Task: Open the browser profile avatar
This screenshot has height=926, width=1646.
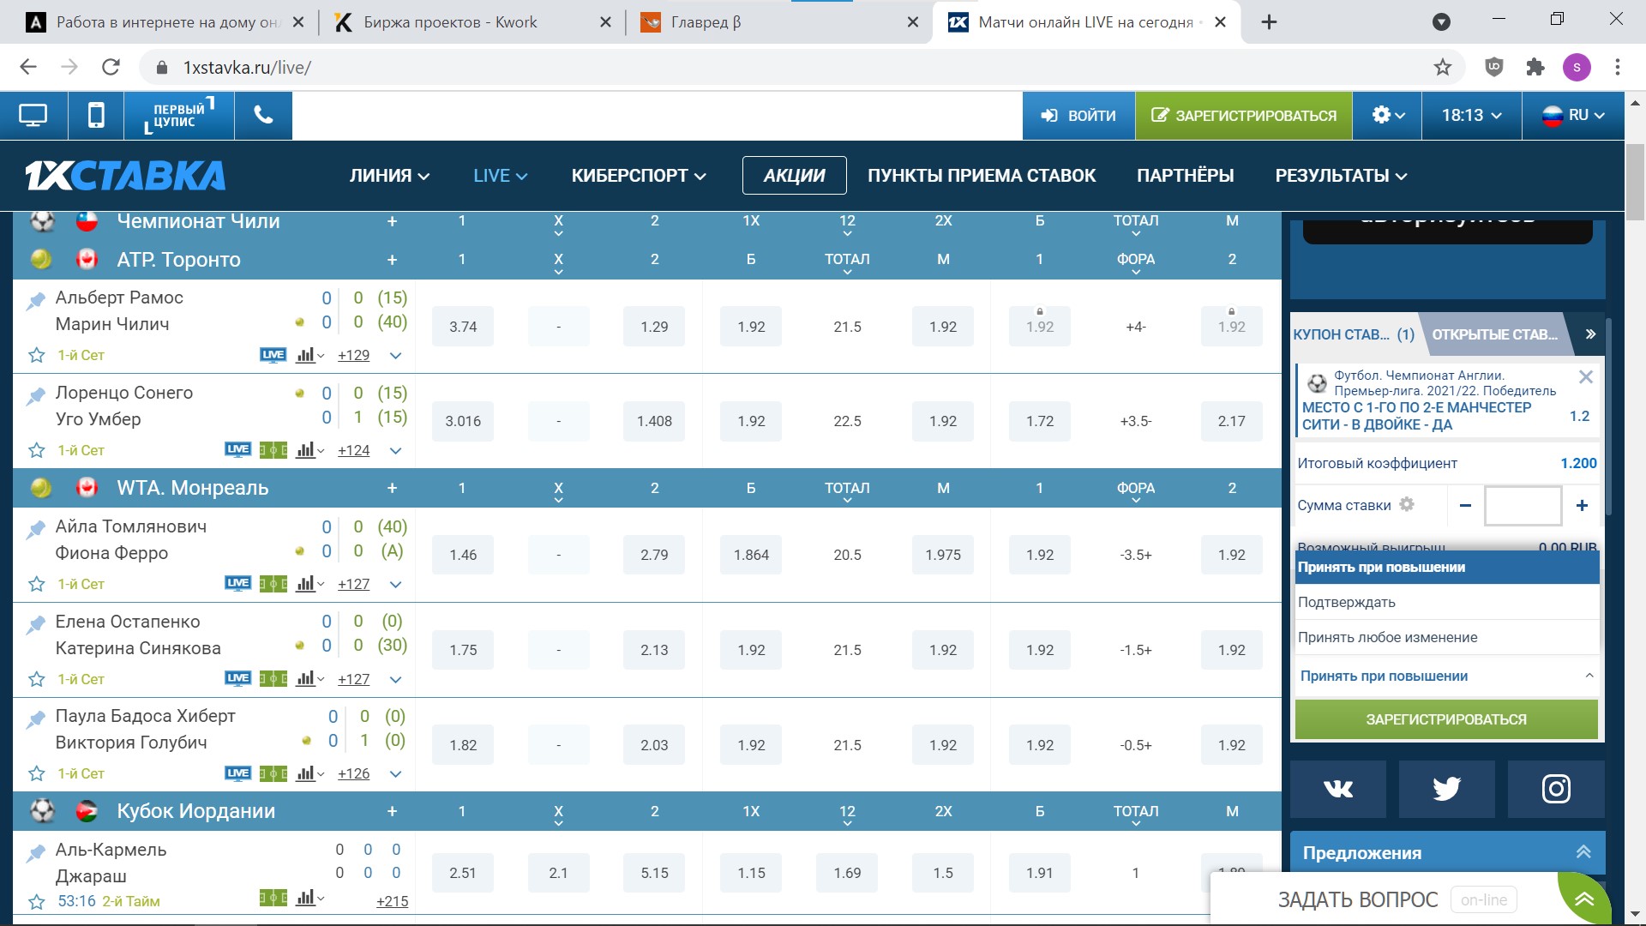Action: pyautogui.click(x=1577, y=67)
